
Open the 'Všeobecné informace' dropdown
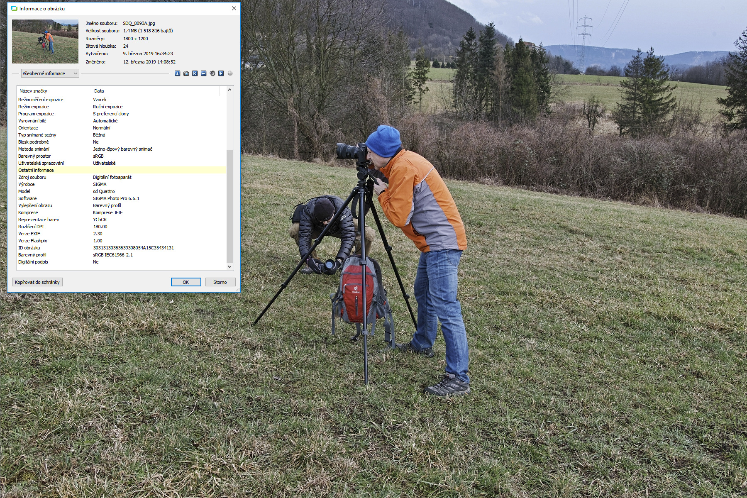[50, 73]
